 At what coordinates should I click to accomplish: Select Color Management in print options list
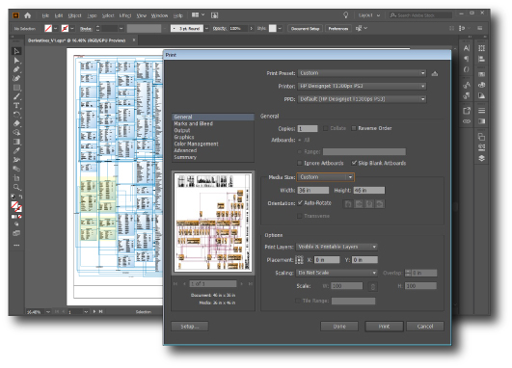click(x=196, y=144)
